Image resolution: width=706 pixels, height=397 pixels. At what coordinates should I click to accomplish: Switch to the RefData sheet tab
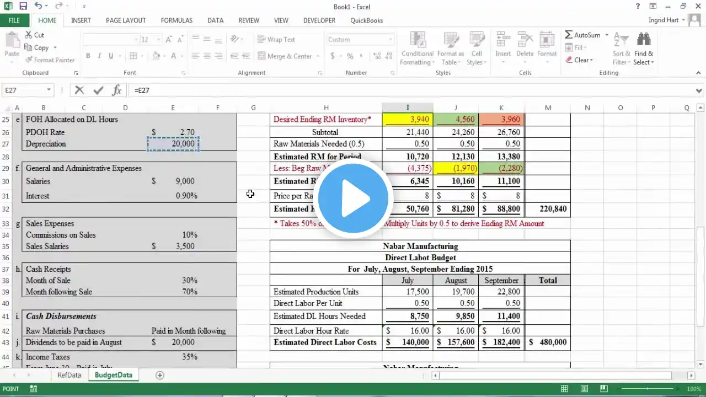69,375
